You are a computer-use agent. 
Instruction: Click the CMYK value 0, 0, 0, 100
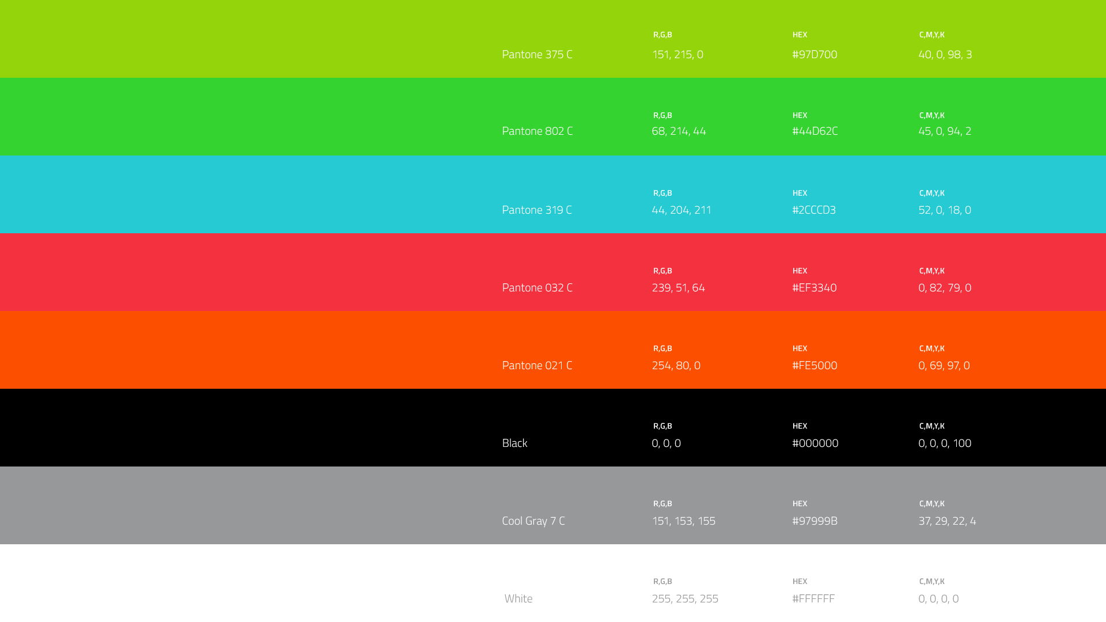coord(945,443)
